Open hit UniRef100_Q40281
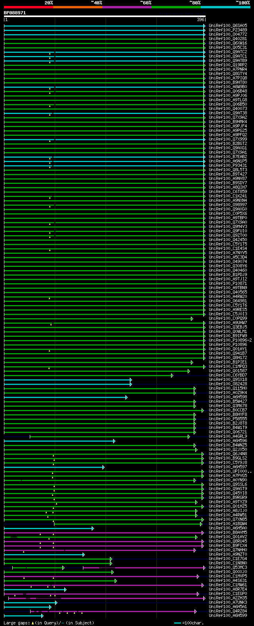The width and height of the screenshot is (254, 626). (x=228, y=39)
